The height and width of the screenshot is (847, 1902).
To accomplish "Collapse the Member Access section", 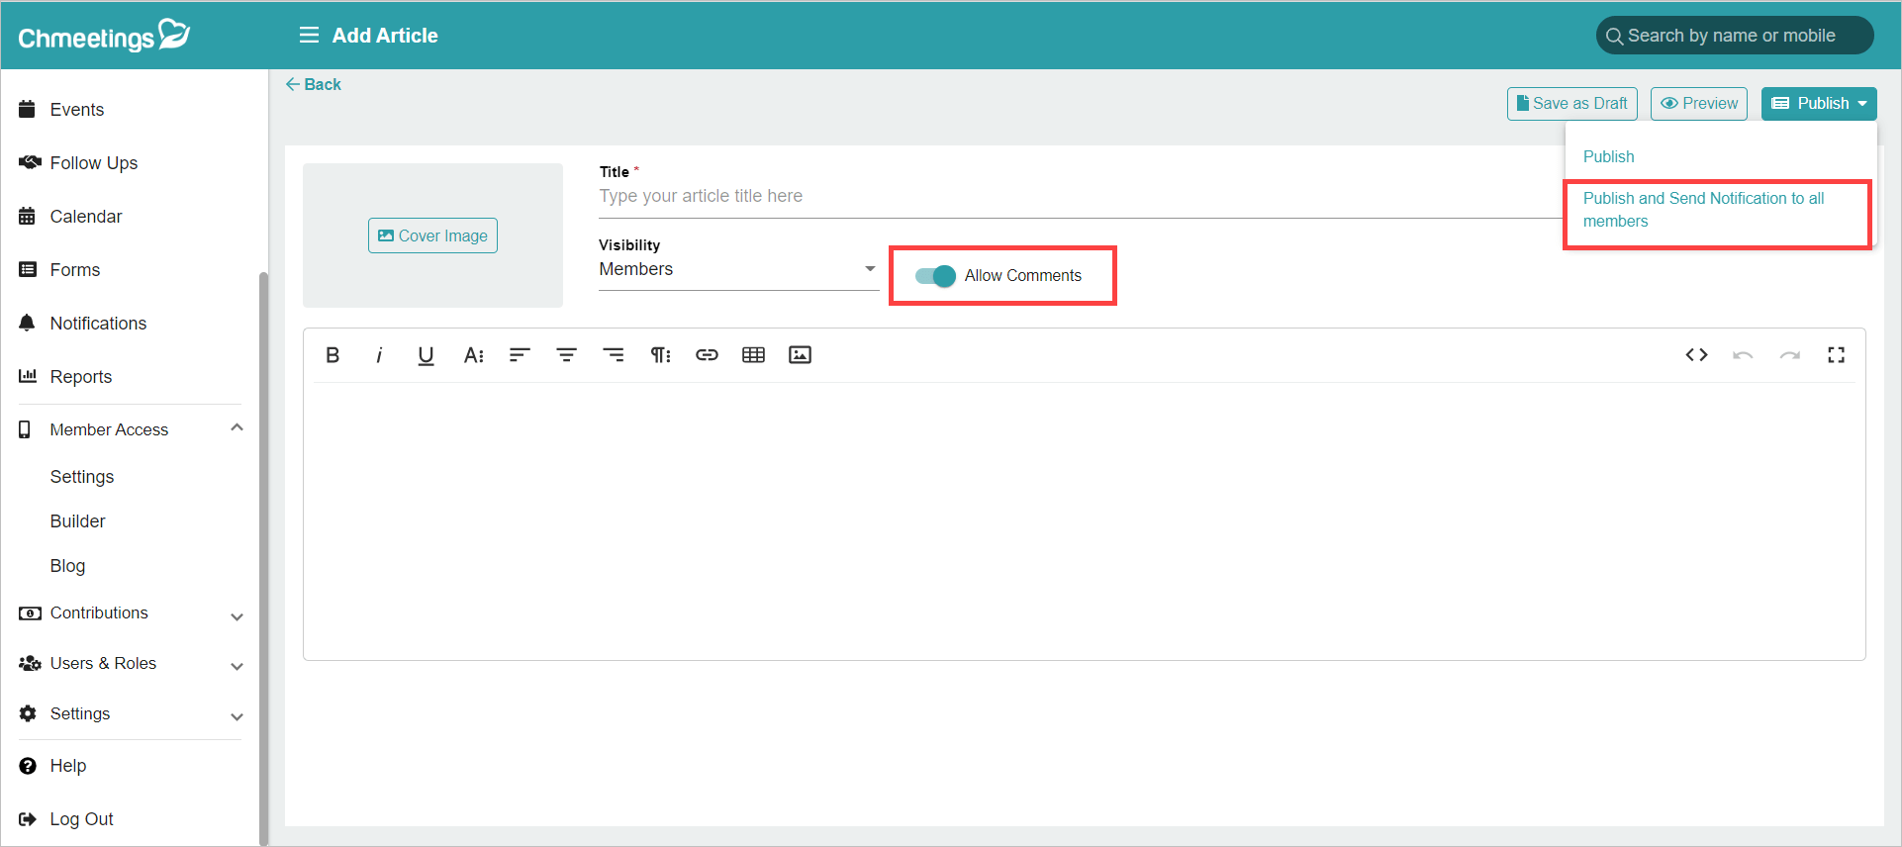I will click(x=237, y=427).
